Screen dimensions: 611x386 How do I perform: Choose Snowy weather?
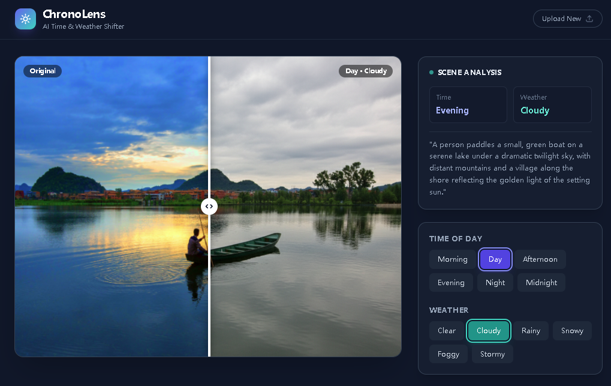572,331
